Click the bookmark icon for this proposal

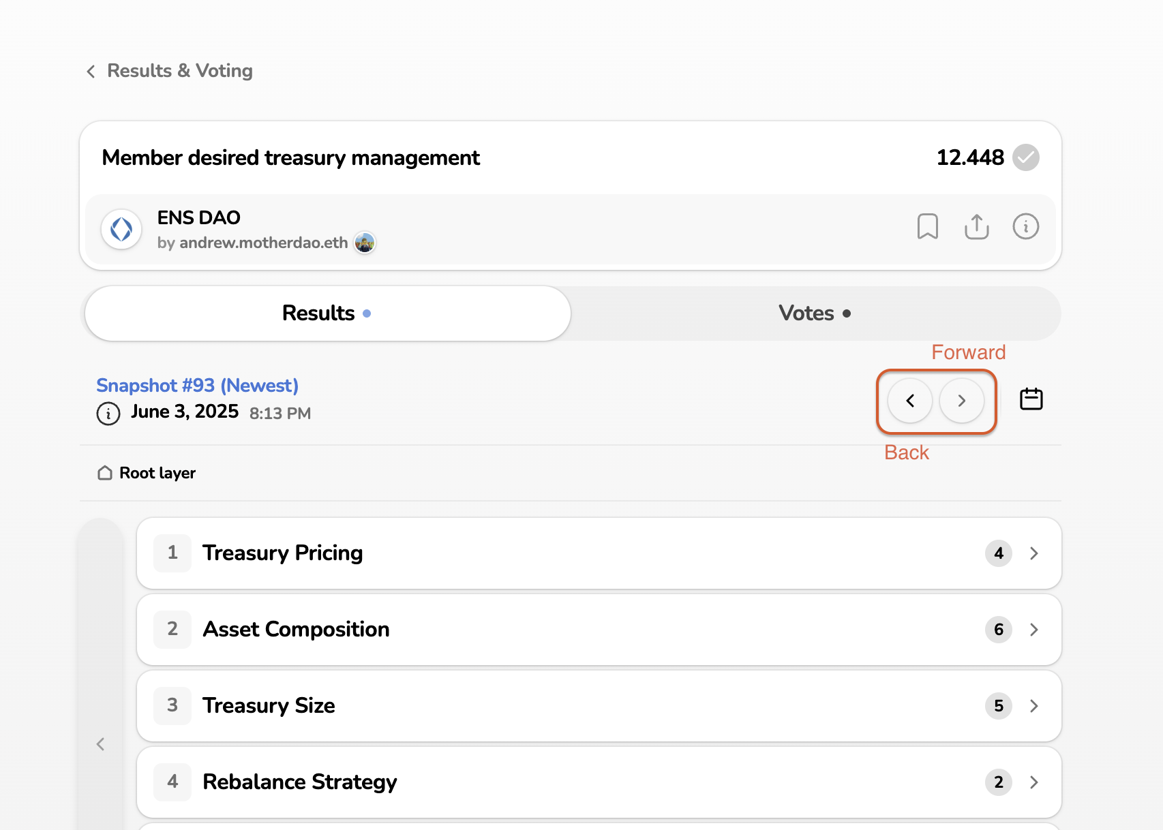(x=927, y=226)
